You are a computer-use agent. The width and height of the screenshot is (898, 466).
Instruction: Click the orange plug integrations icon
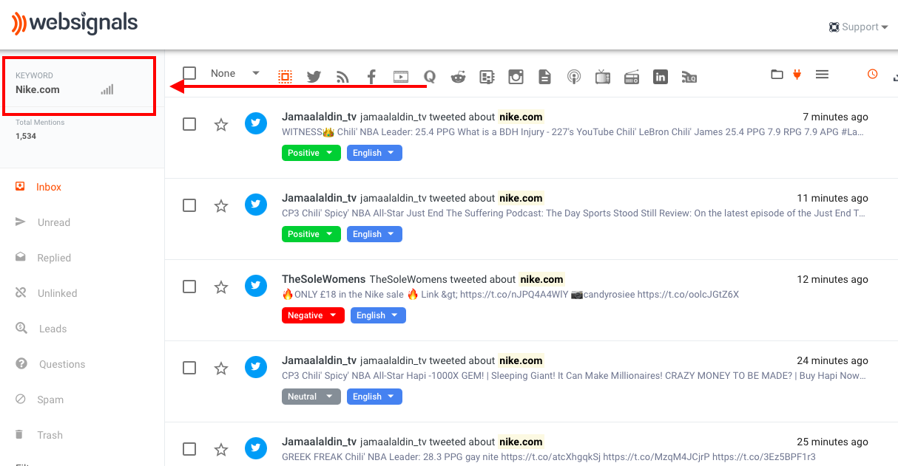coord(797,74)
